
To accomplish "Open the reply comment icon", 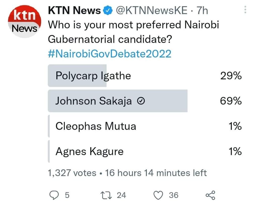I will tap(53, 195).
